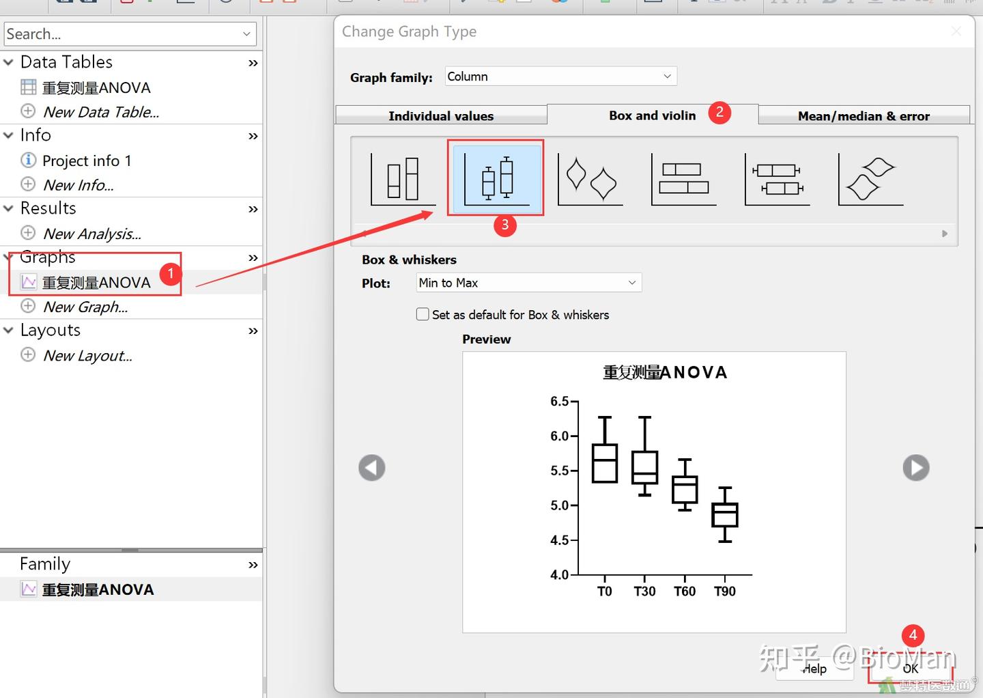Image resolution: width=983 pixels, height=698 pixels.
Task: Switch to the Mean/median & error tab
Action: 864,115
